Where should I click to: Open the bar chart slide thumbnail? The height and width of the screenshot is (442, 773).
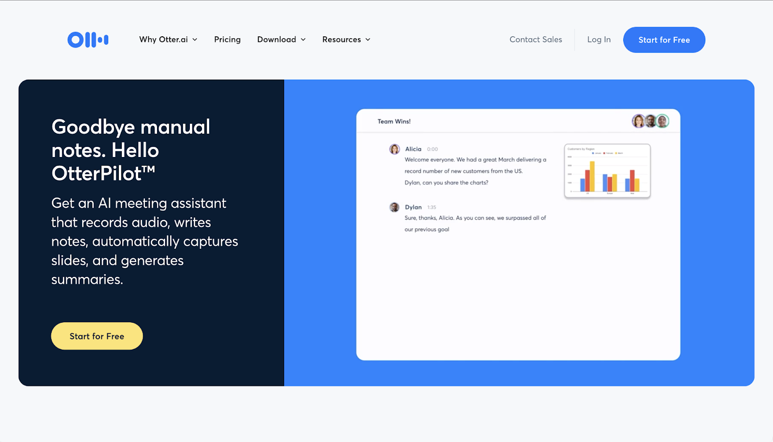click(x=607, y=171)
